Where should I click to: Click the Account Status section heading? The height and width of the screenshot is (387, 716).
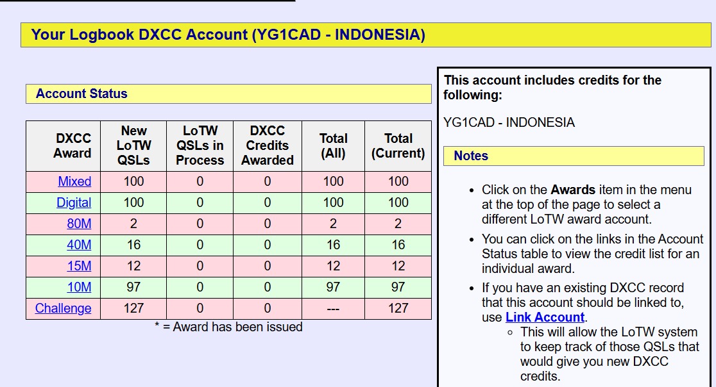(81, 94)
